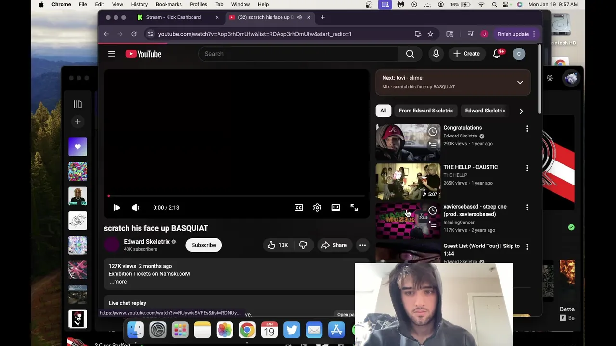Reload the page in Chrome
616x346 pixels.
click(x=134, y=34)
